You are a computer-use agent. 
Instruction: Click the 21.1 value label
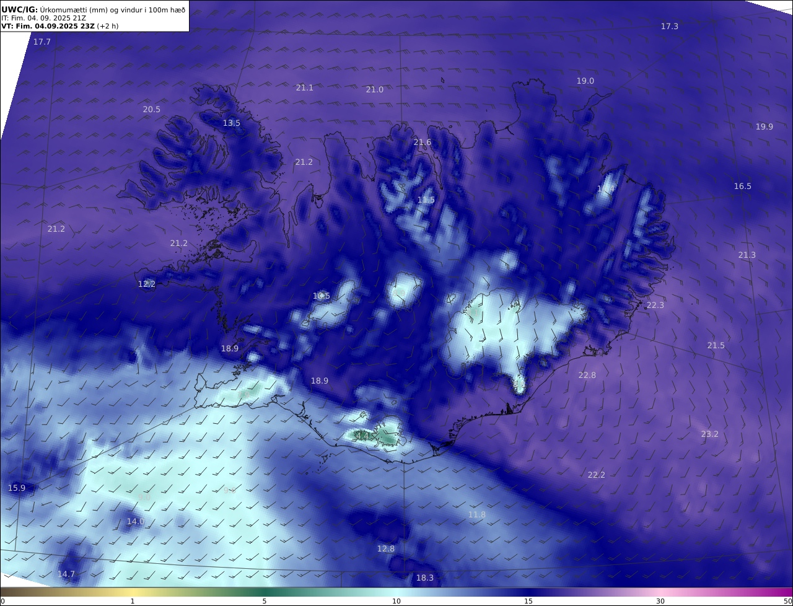[304, 88]
